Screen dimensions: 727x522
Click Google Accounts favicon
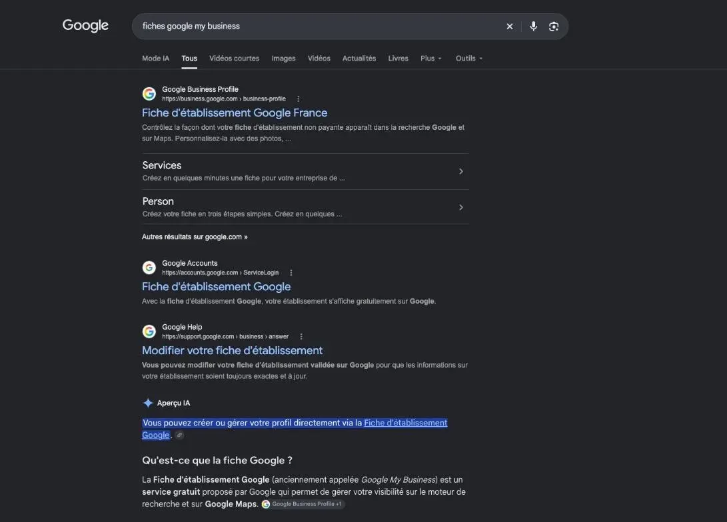point(149,267)
